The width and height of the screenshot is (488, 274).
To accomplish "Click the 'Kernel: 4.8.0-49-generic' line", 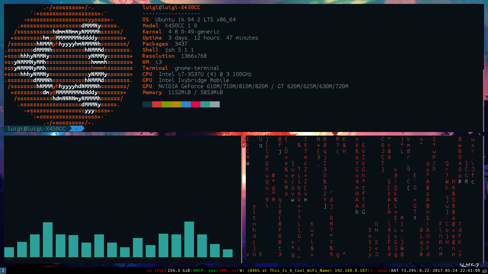I will pyautogui.click(x=181, y=32).
